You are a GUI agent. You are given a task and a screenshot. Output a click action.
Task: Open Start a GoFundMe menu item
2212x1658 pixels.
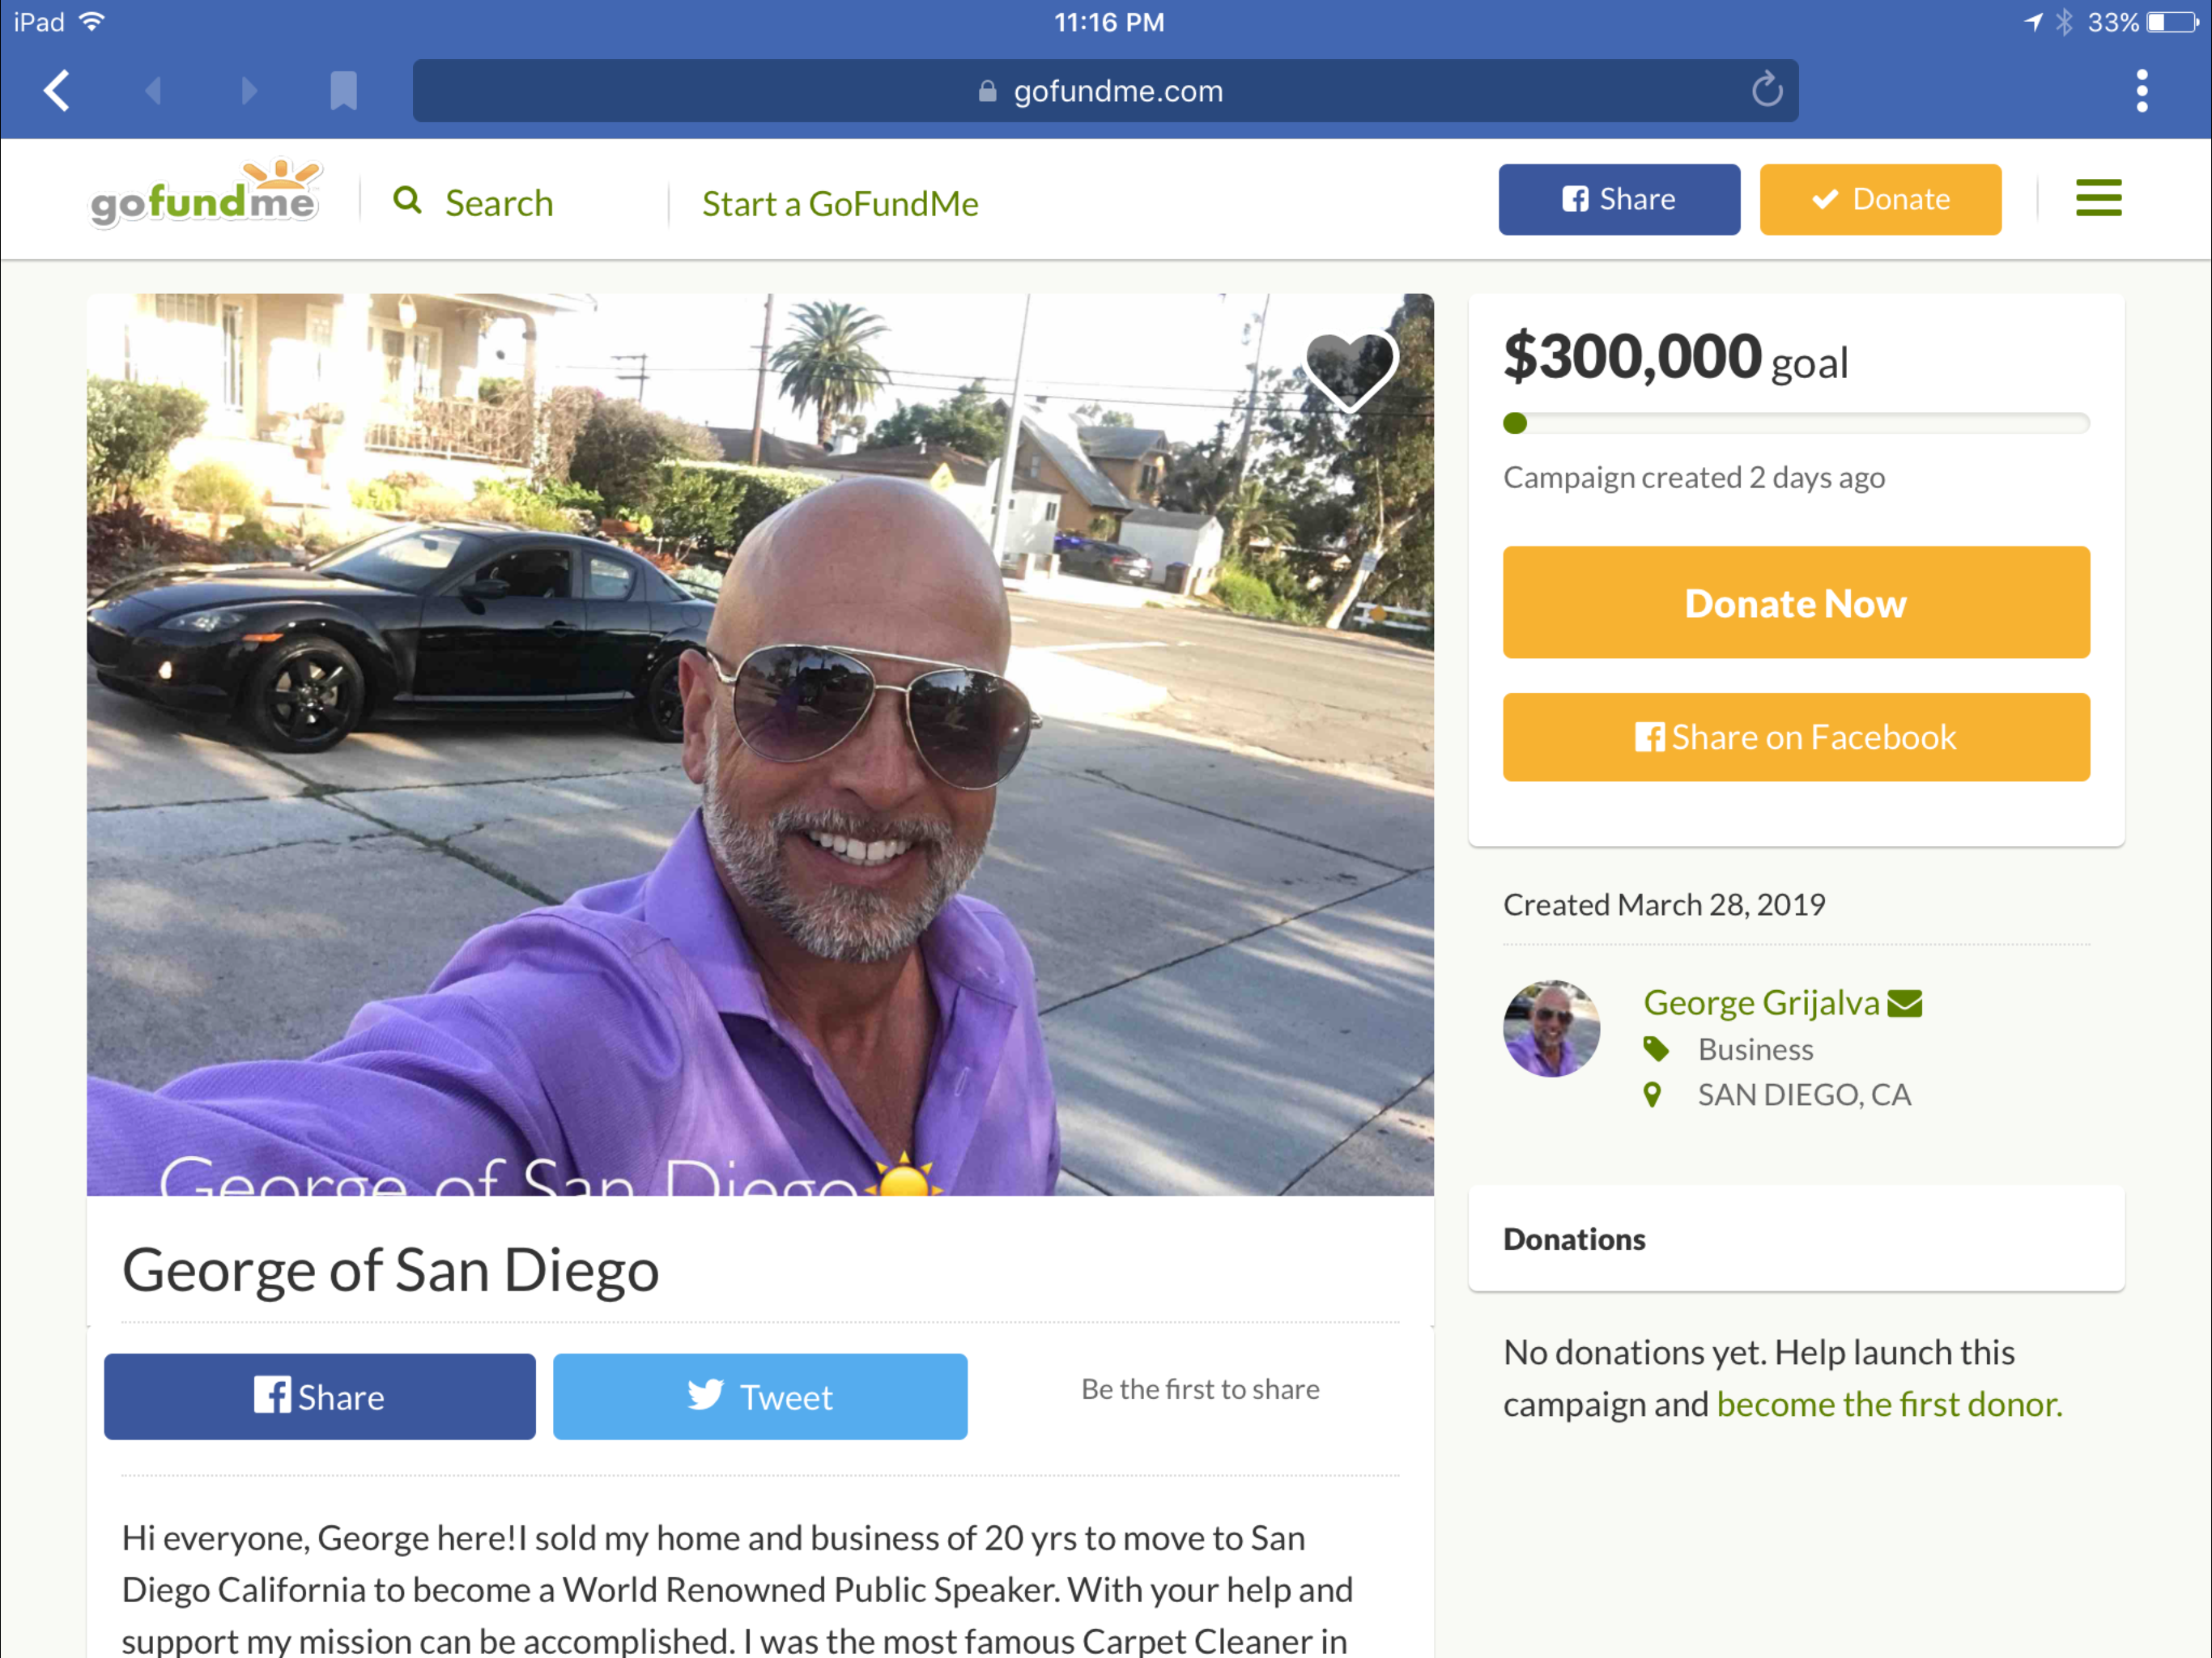click(x=840, y=204)
